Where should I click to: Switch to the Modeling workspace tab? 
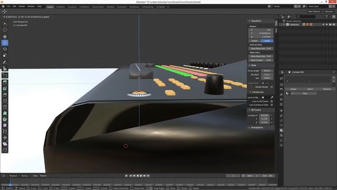[x=61, y=7]
